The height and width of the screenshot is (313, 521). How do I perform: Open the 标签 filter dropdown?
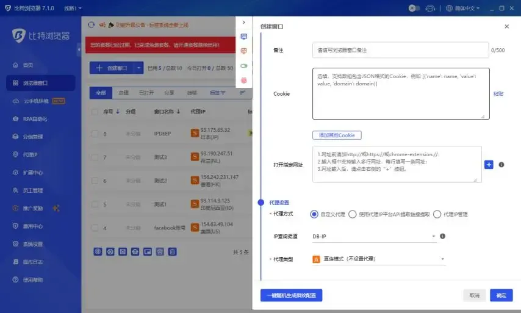pyautogui.click(x=217, y=93)
